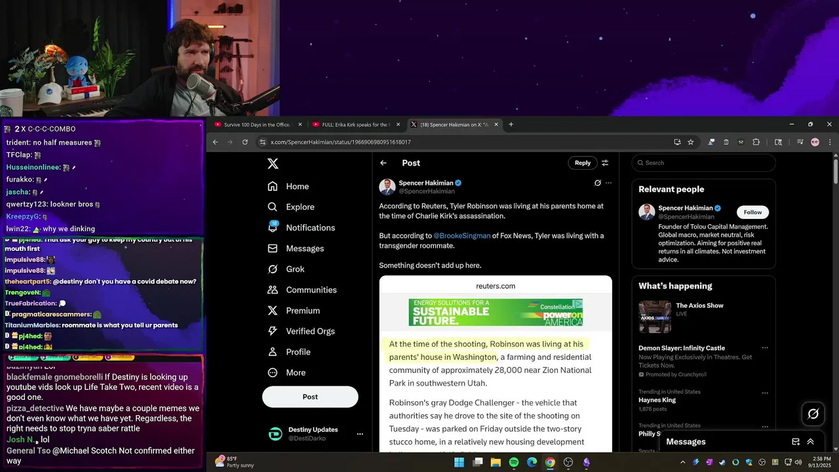Open Destiny Updates account options menu
This screenshot has width=839, height=472.
point(359,434)
